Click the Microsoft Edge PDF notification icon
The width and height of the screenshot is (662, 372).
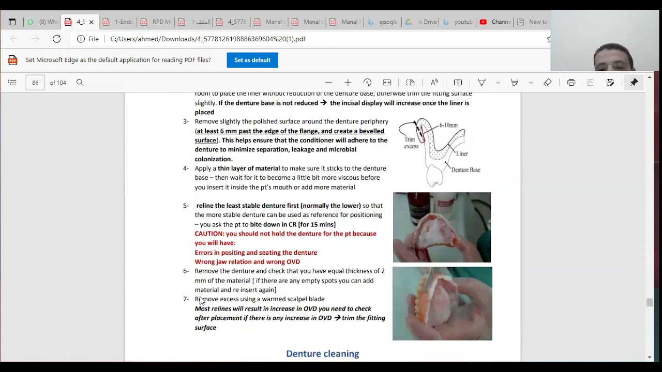[x=13, y=60]
